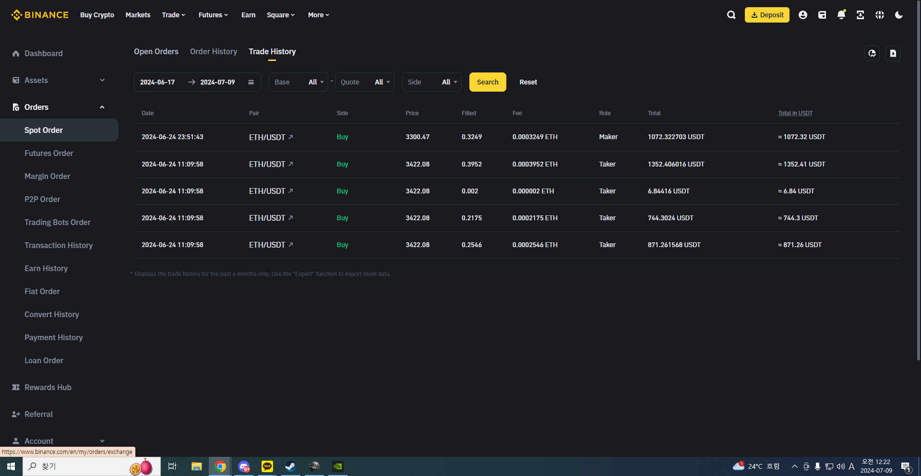Open Transaction History in sidebar
The image size is (921, 476).
click(x=59, y=245)
